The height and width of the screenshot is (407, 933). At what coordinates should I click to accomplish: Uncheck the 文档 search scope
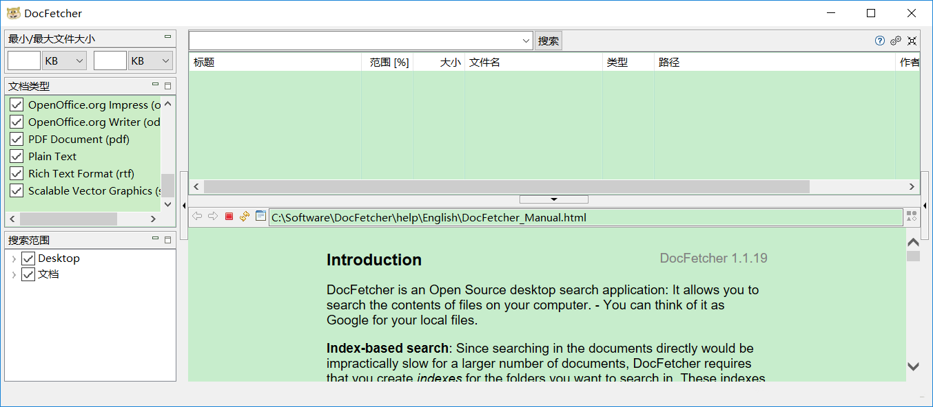[x=28, y=274]
